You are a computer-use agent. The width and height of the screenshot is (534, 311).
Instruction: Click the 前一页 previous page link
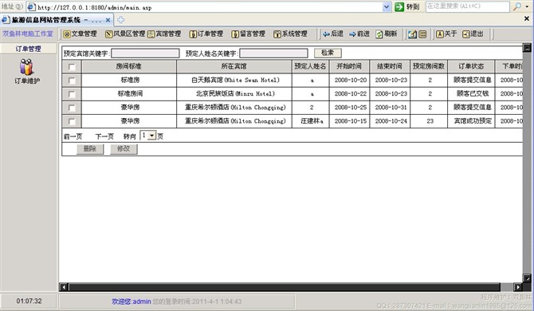73,136
